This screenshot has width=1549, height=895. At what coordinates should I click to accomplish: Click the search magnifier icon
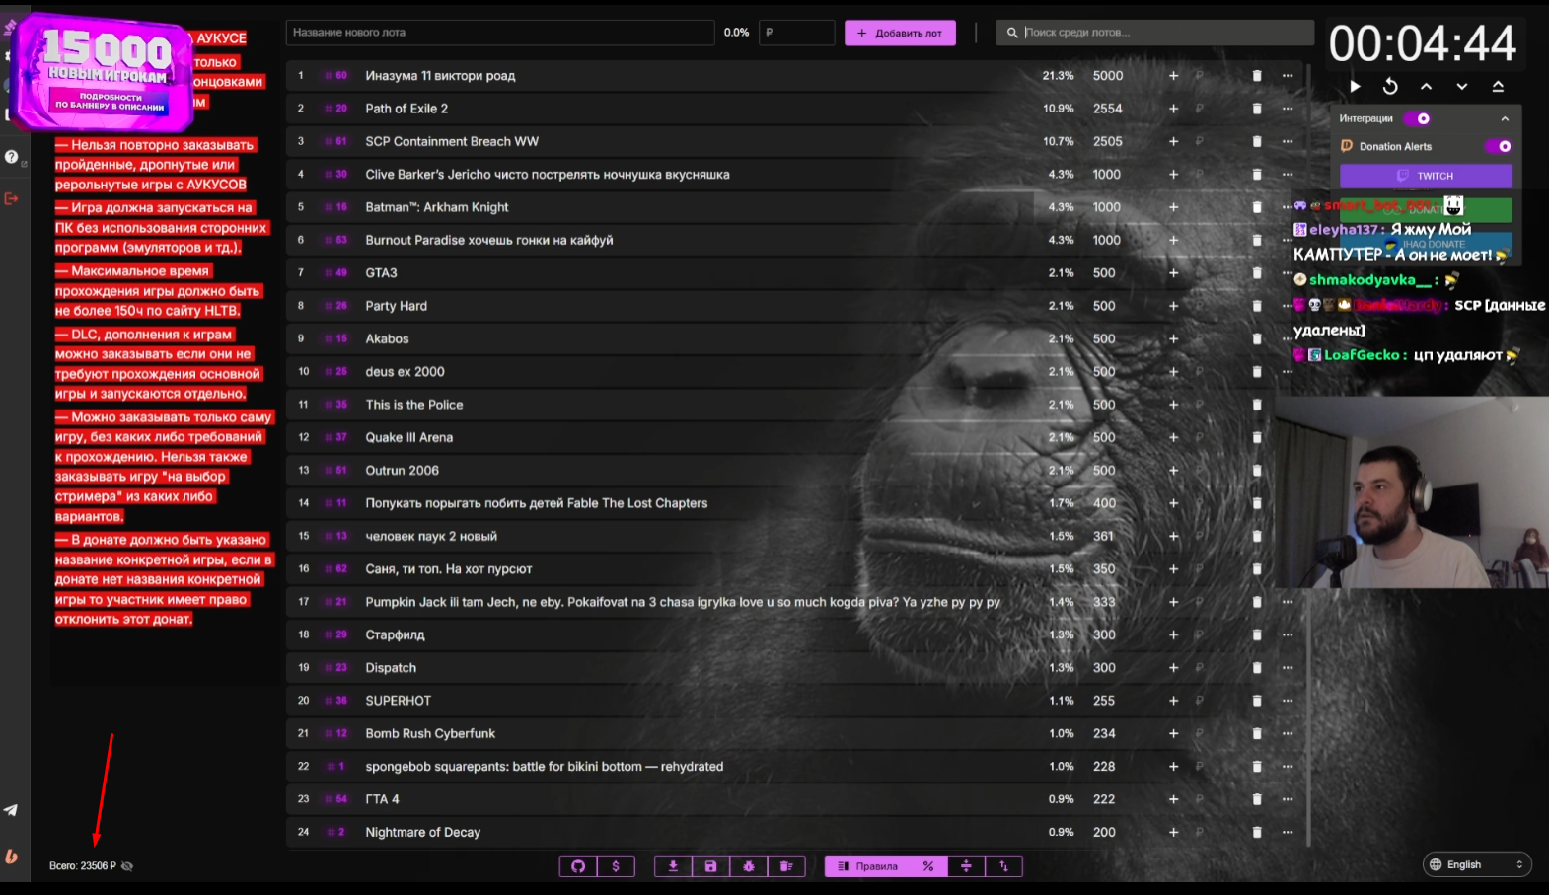click(x=1012, y=33)
